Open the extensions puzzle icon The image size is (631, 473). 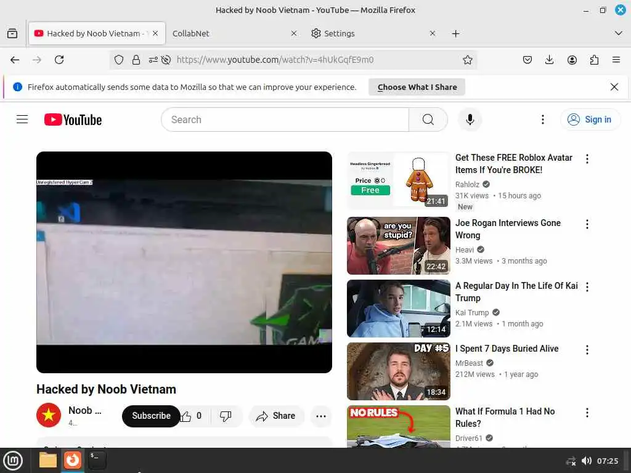594,60
